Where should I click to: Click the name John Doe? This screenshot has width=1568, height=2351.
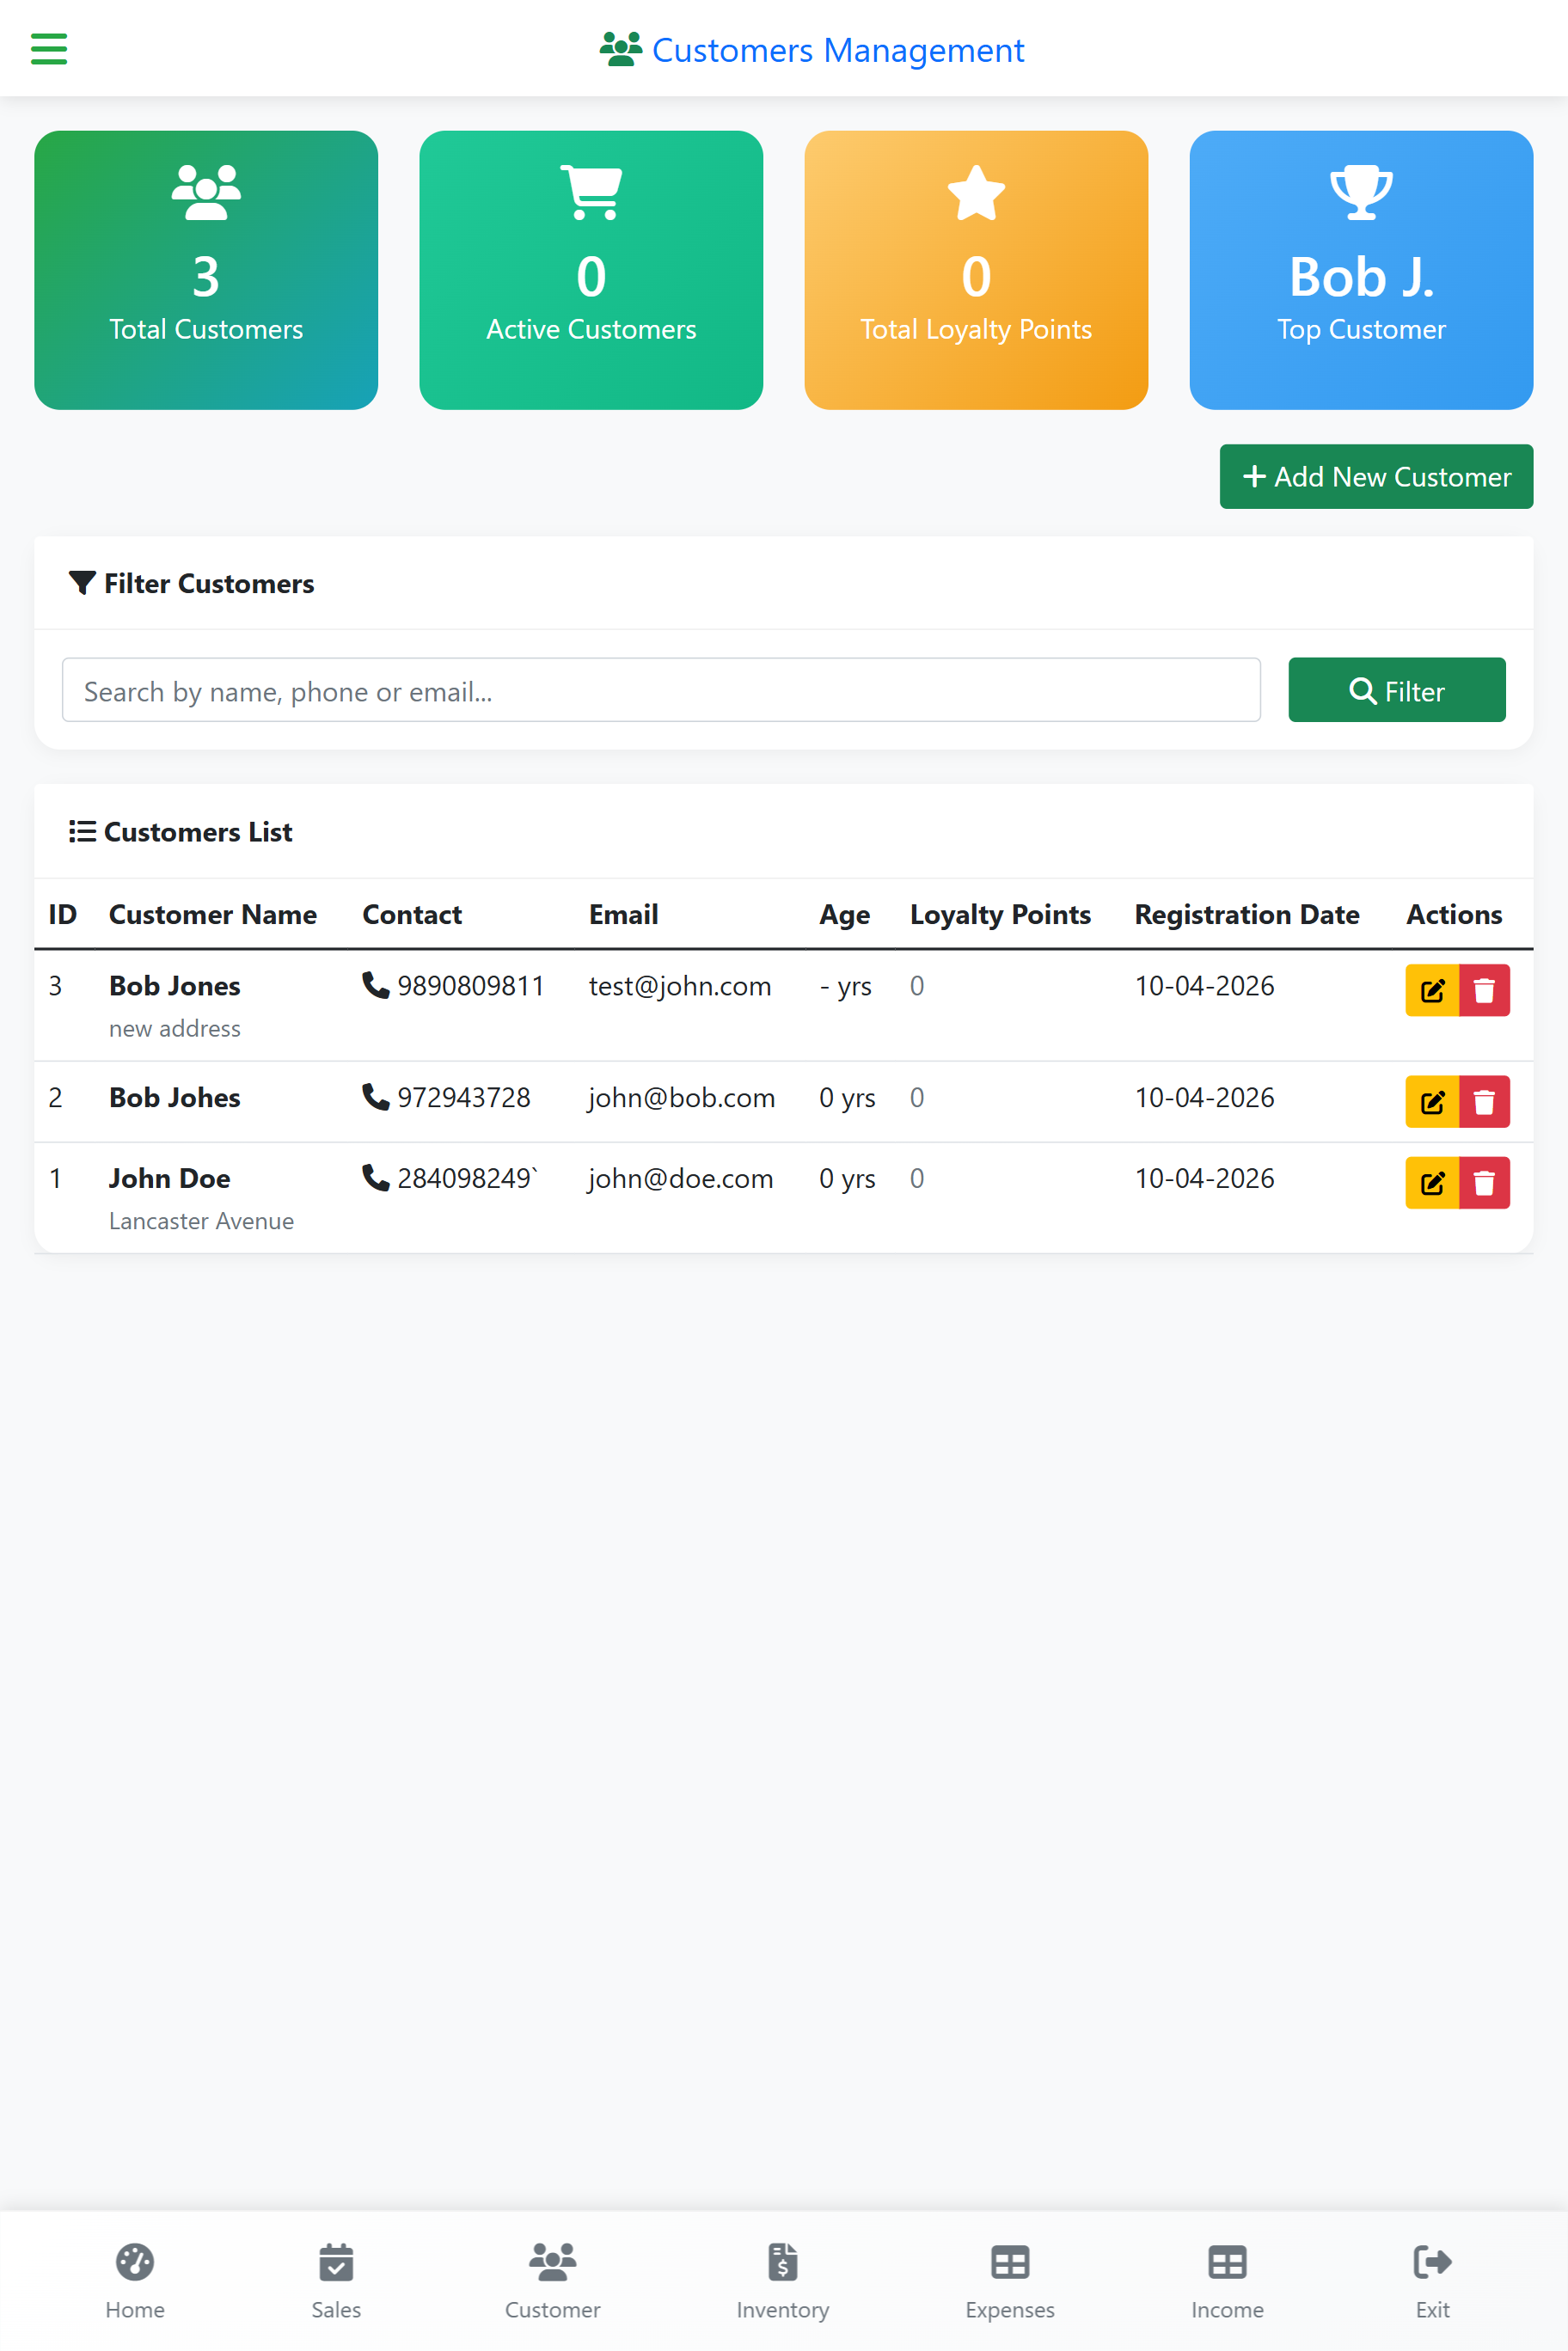[169, 1178]
